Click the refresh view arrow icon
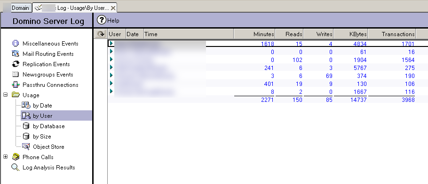 click(x=101, y=34)
